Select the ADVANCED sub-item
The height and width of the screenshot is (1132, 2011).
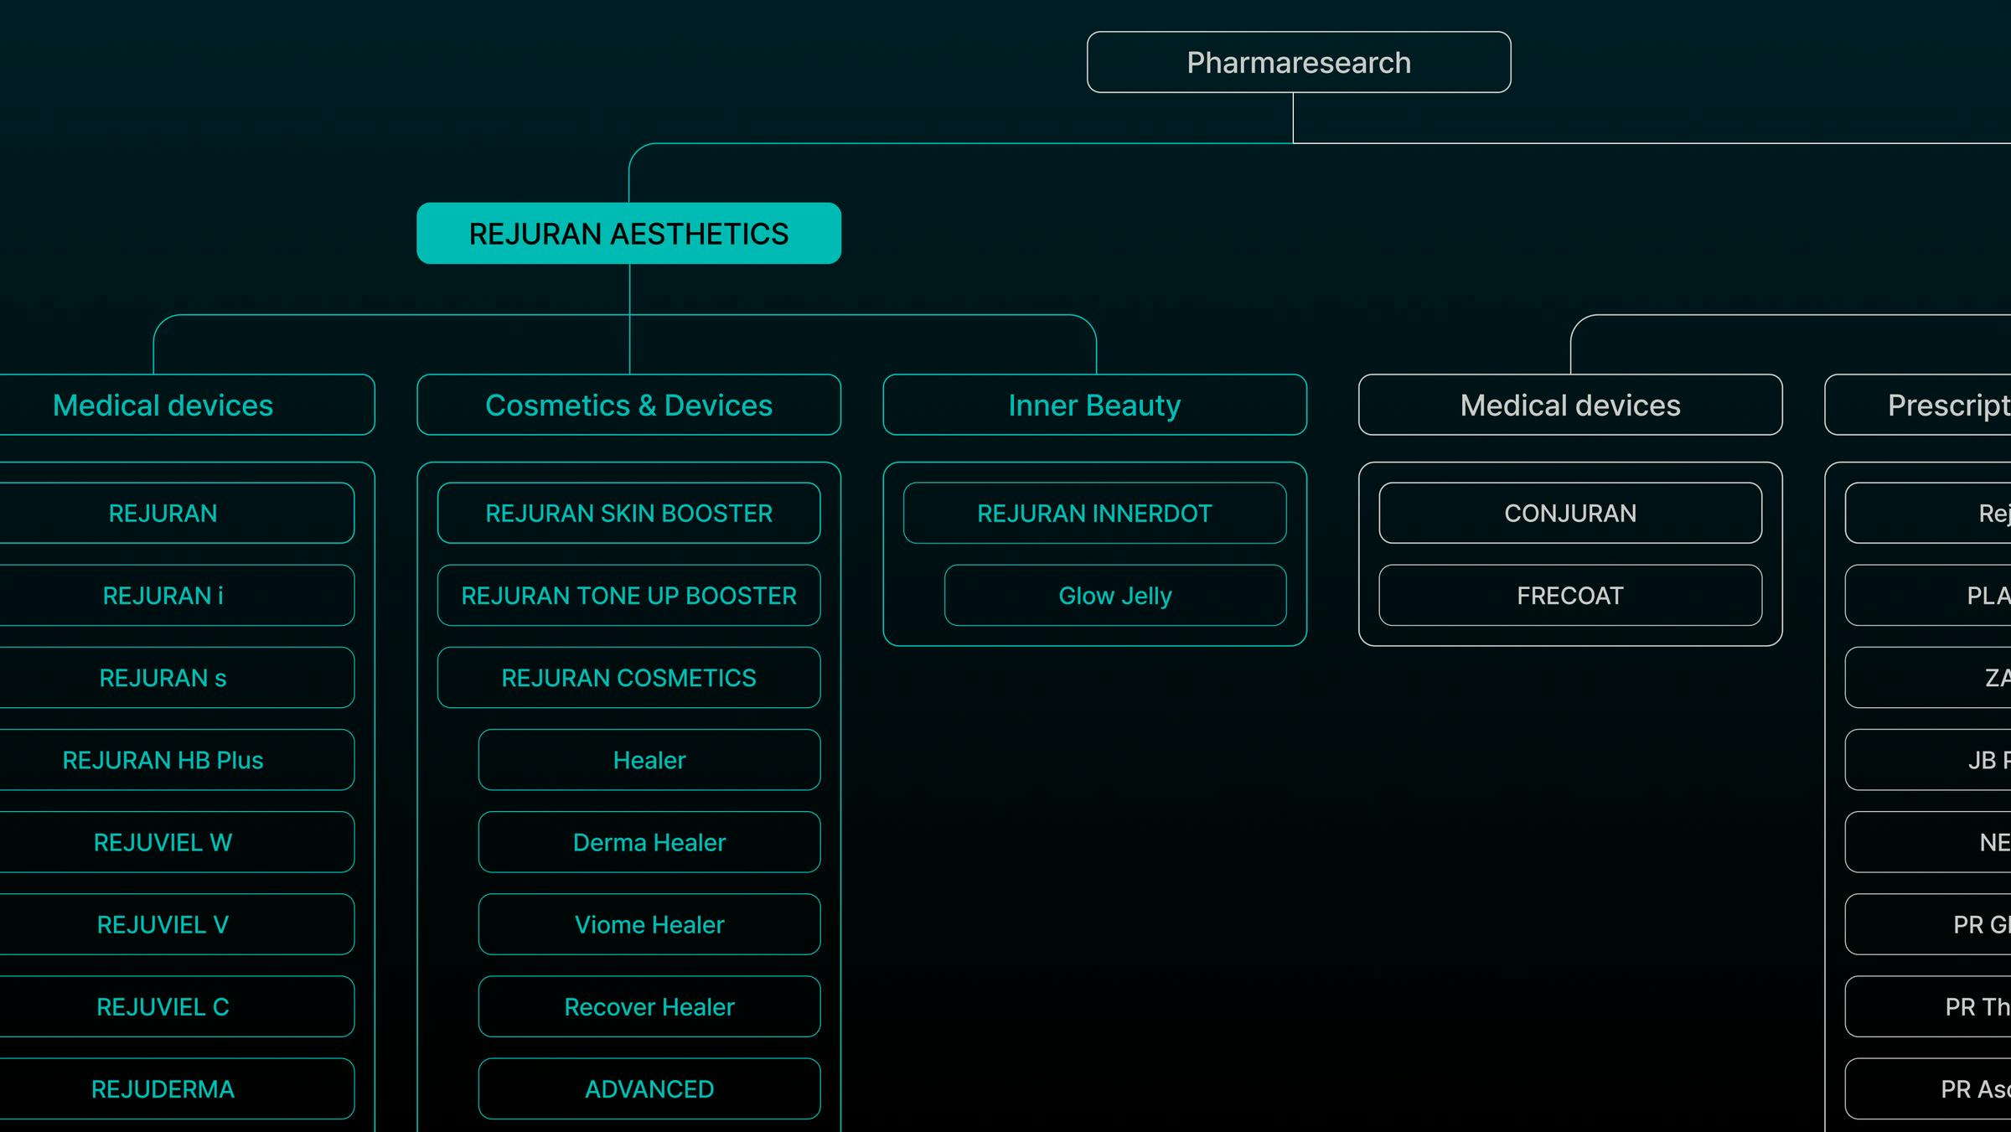tap(649, 1088)
